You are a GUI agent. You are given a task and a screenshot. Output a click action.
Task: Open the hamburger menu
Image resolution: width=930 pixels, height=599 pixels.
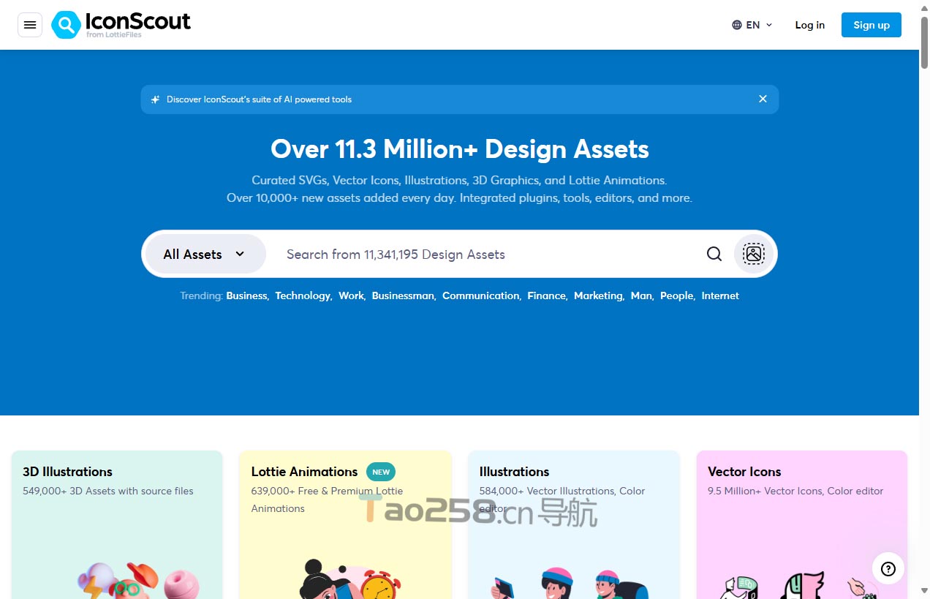tap(30, 25)
